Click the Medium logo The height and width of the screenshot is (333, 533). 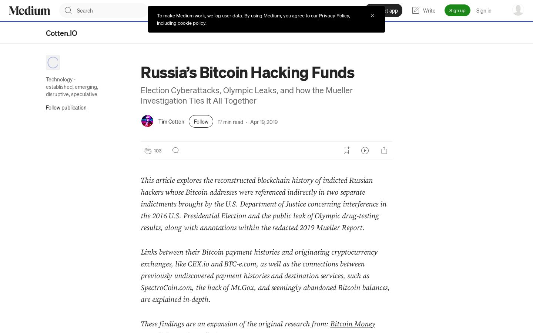point(30,10)
